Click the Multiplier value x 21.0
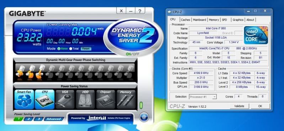The image size is (284, 131). (x=201, y=78)
